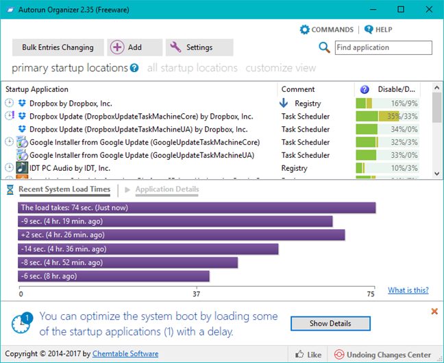444x363 pixels.
Task: Click '+2 sec. (4 hr. 26 min. ago)' bar
Action: click(182, 235)
